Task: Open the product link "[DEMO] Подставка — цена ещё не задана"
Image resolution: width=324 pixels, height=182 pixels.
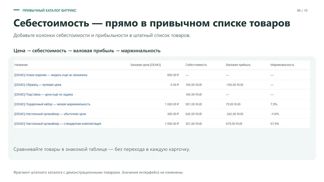Action: 43,94
